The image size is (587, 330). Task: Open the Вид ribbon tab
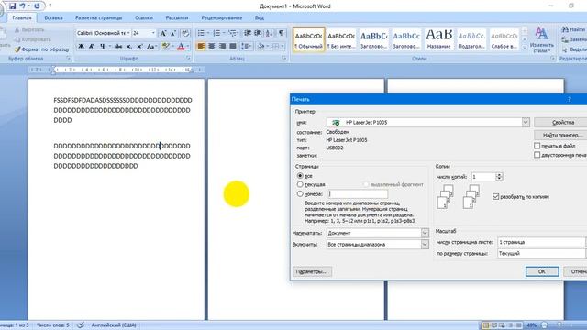tap(259, 17)
